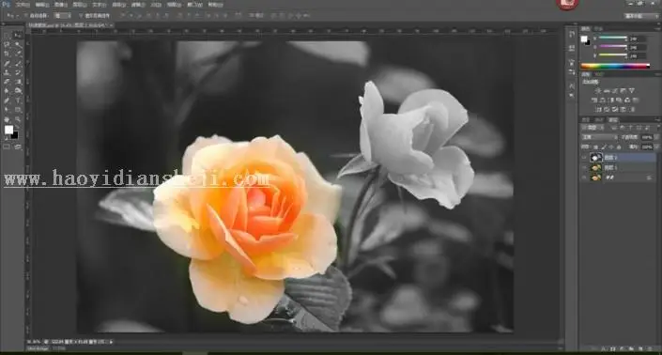Screen dimensions: 662x355
Task: Select the History Brush tool
Action: pyautogui.click(x=18, y=72)
